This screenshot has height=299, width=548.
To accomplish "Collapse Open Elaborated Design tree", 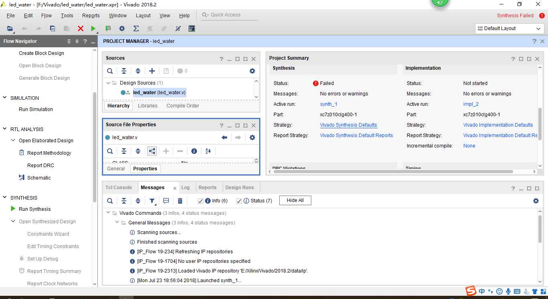I will coord(13,140).
